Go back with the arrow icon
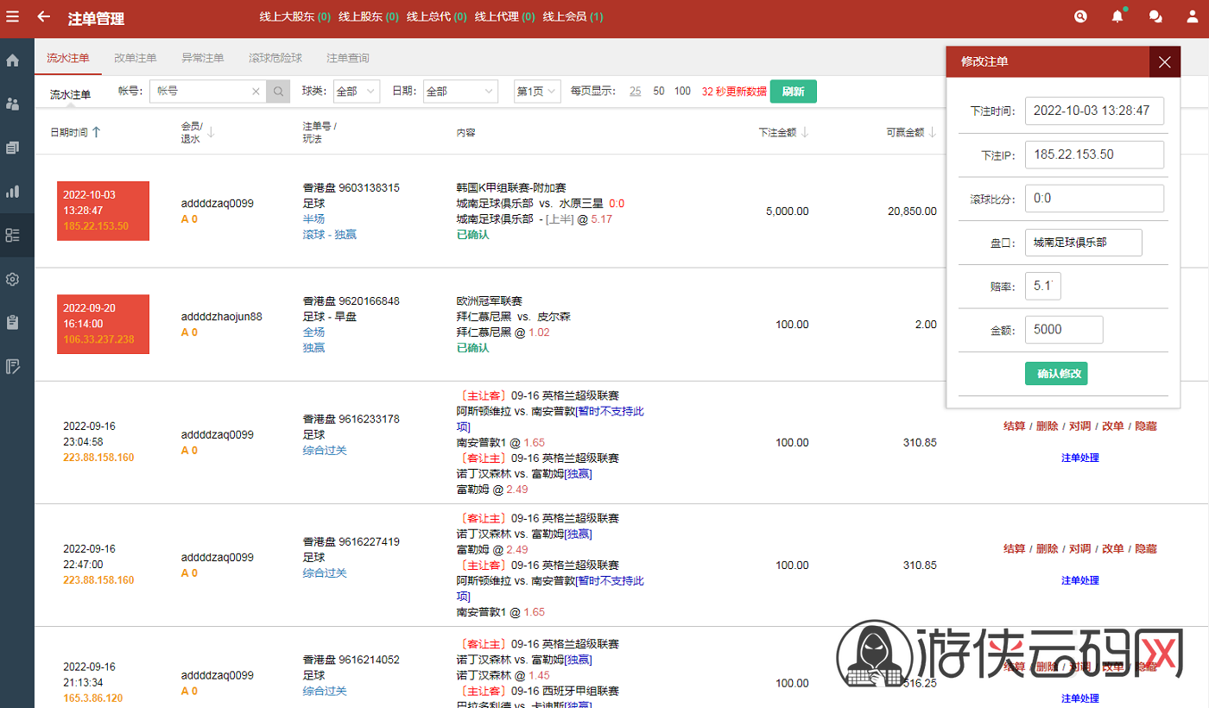This screenshot has height=708, width=1209. (44, 16)
